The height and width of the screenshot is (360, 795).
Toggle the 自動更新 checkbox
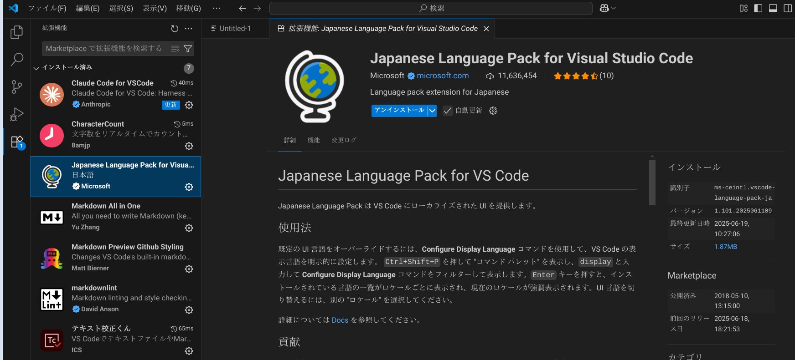coord(448,111)
